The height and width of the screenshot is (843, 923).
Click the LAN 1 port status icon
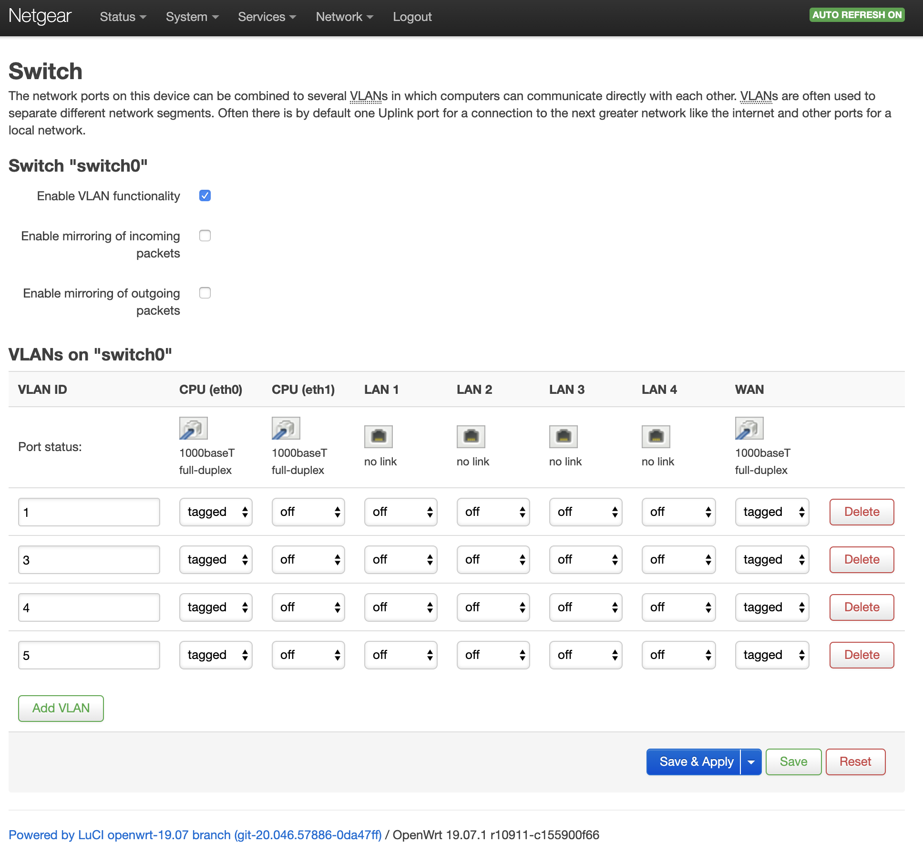tap(378, 437)
